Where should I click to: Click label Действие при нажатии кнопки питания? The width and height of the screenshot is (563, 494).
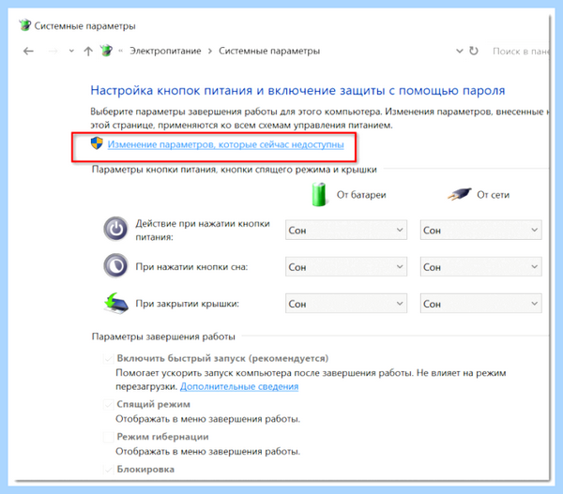203,230
